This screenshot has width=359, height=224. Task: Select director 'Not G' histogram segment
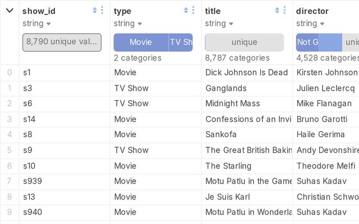307,42
